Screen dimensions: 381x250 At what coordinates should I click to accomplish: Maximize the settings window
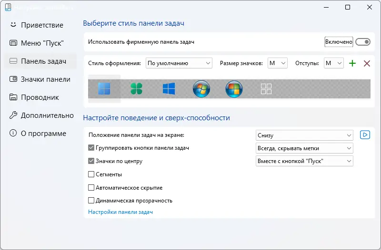point(348,7)
